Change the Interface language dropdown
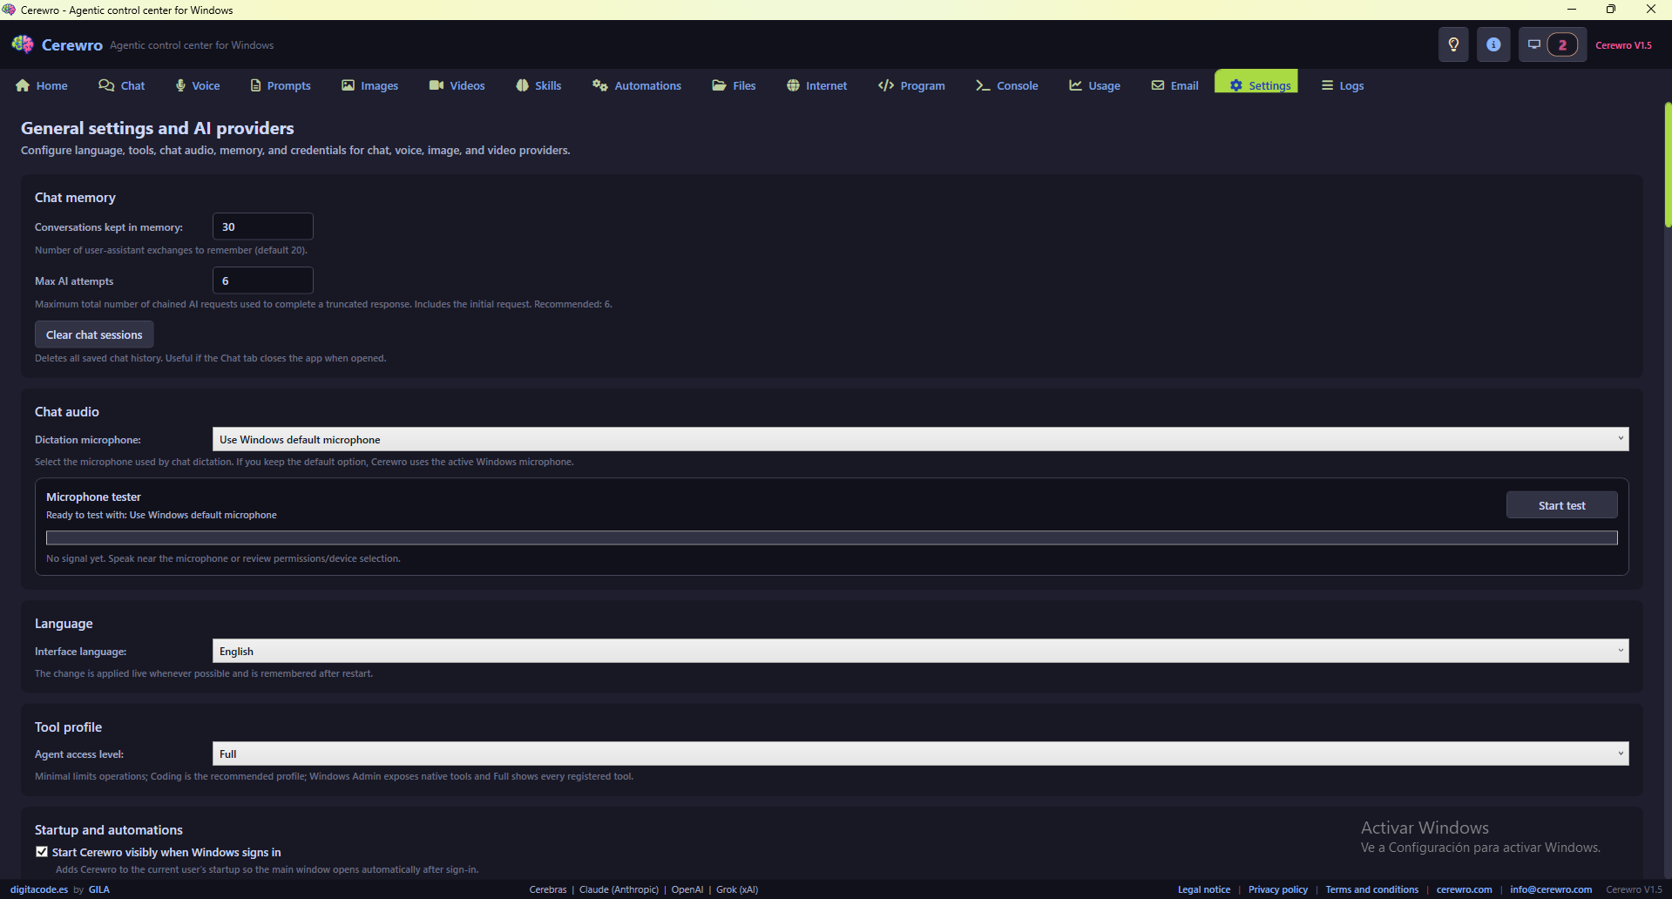1672x899 pixels. pyautogui.click(x=919, y=651)
